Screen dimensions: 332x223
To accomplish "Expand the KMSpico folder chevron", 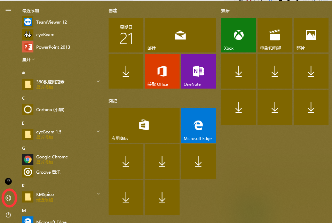I will click(x=98, y=194).
